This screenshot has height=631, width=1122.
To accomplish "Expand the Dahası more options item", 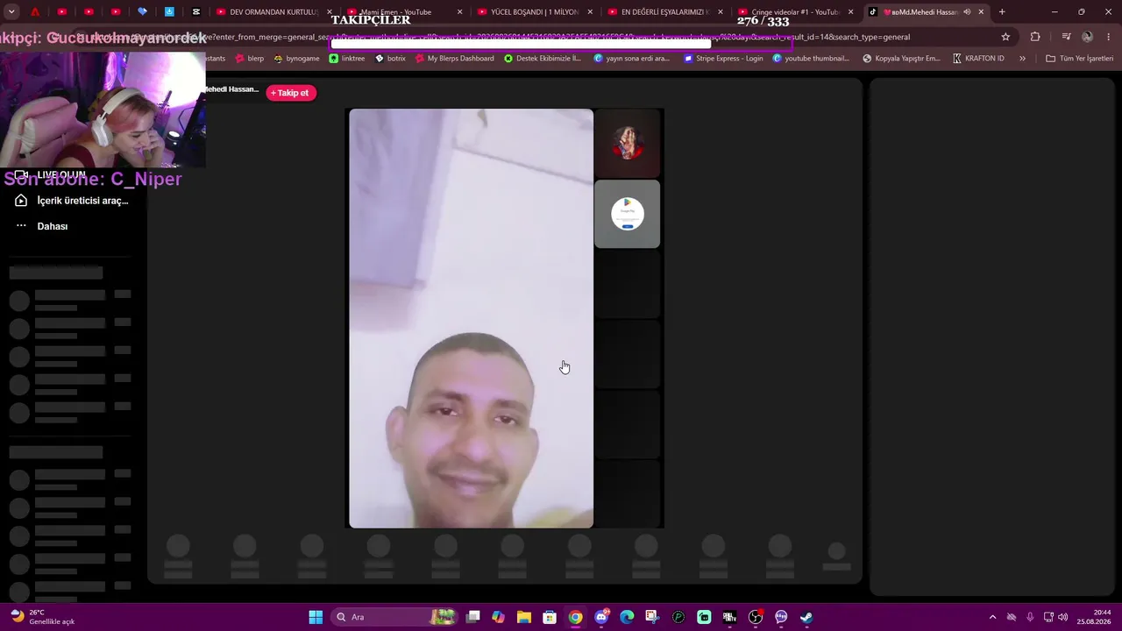I will 42,226.
